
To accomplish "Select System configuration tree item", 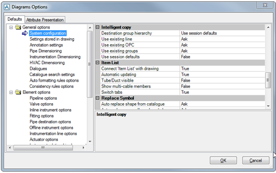I will click(48, 33).
